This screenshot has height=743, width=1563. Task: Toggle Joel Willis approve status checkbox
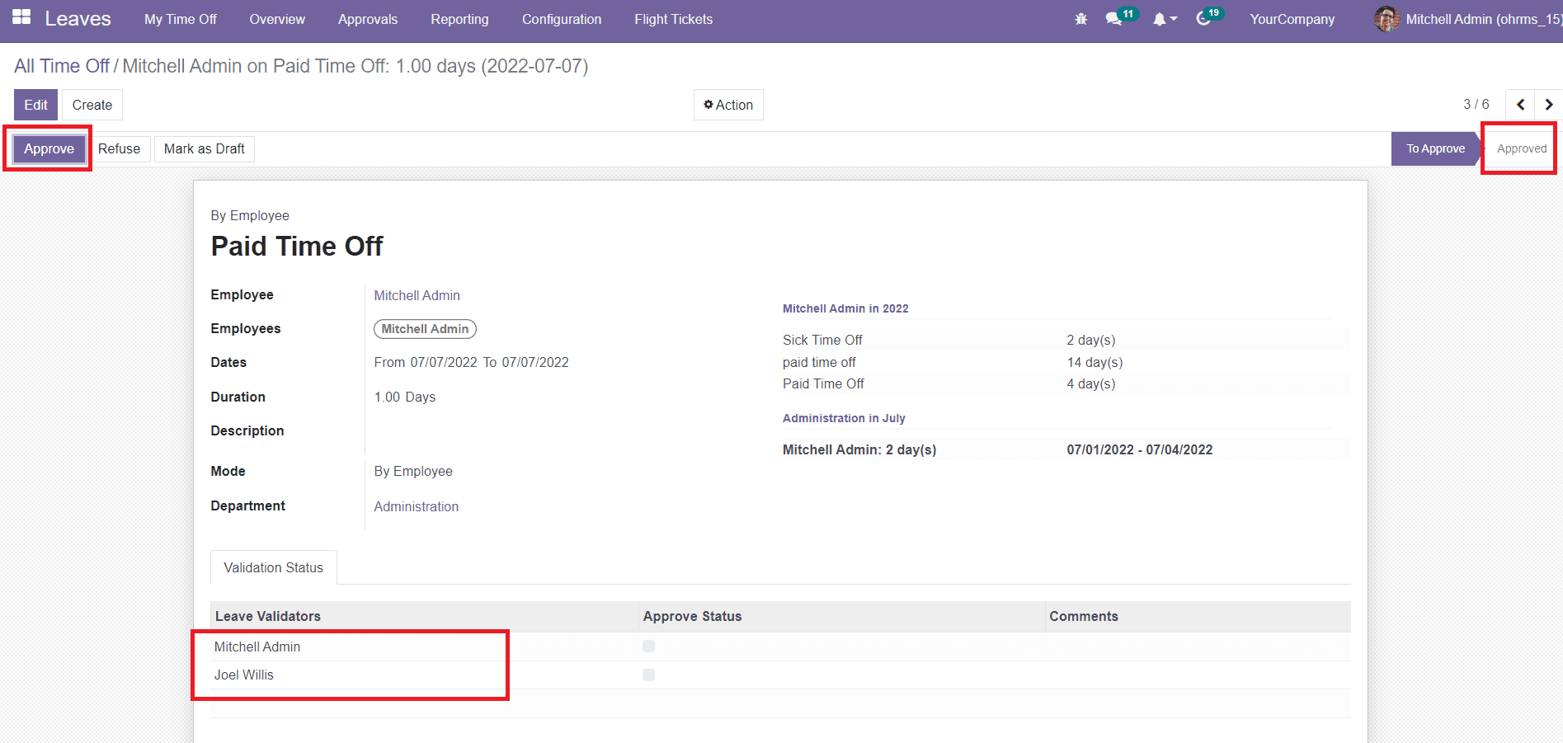[649, 675]
